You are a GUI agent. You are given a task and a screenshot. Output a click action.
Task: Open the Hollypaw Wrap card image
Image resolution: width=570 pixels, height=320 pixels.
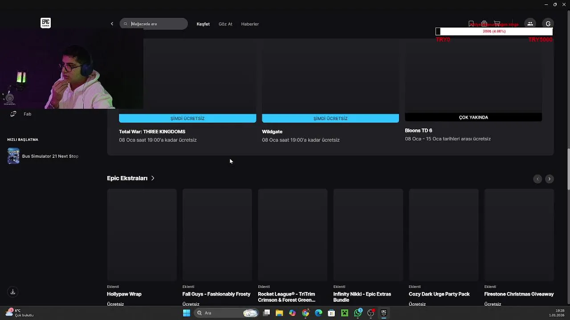[142, 235]
